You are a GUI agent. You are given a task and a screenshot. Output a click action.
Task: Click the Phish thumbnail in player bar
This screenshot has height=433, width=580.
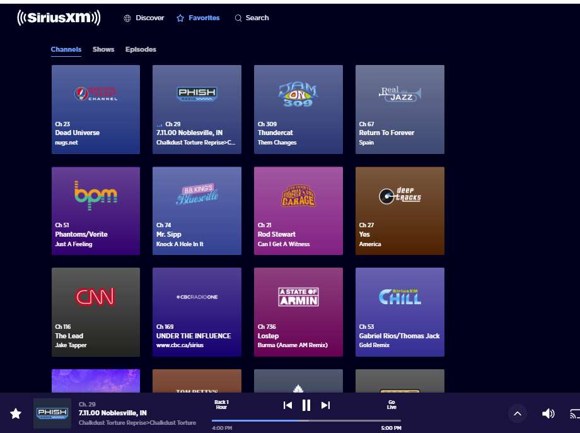point(52,413)
